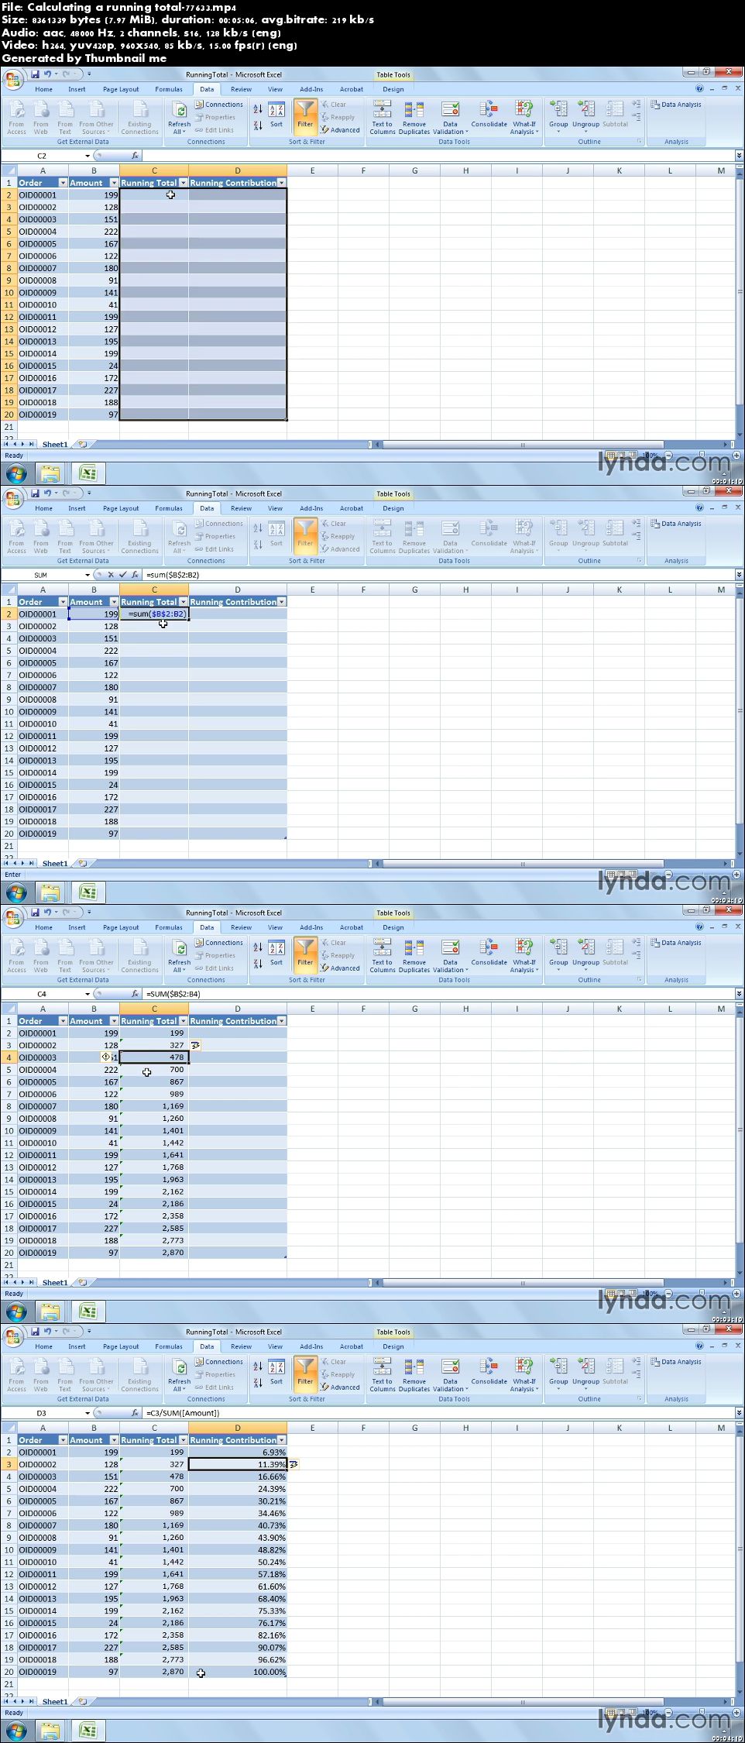This screenshot has height=1743, width=745.
Task: Click From Web icon in first frame
Action: pyautogui.click(x=41, y=117)
